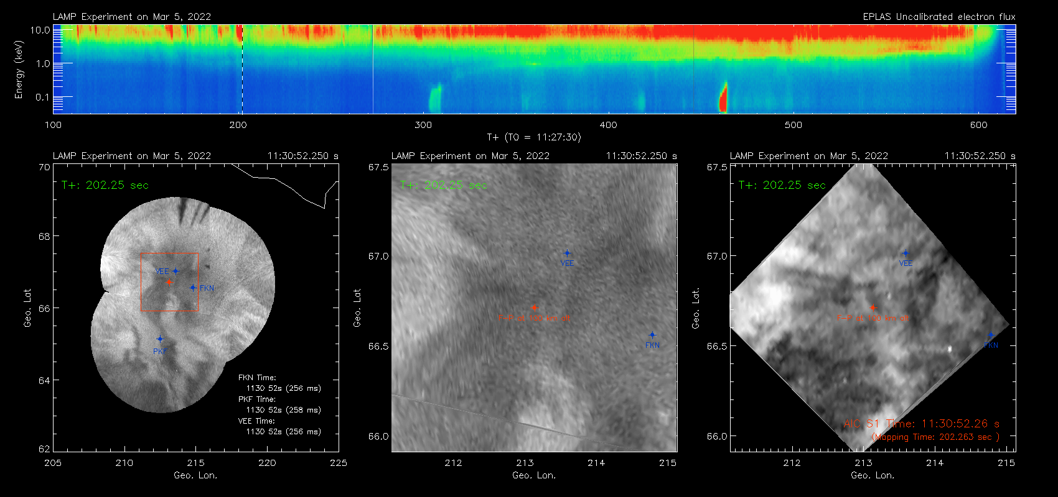
Task: Click the bright white spot in right panel image
Action: pyautogui.click(x=950, y=349)
